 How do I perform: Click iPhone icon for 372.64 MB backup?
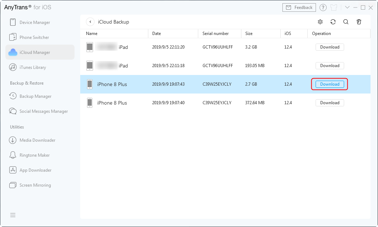point(90,103)
